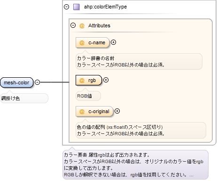Viewport: 217px width, 181px height.
Task: Click the カラー辞書の名前 annotation text
Action: pyautogui.click(x=96, y=58)
